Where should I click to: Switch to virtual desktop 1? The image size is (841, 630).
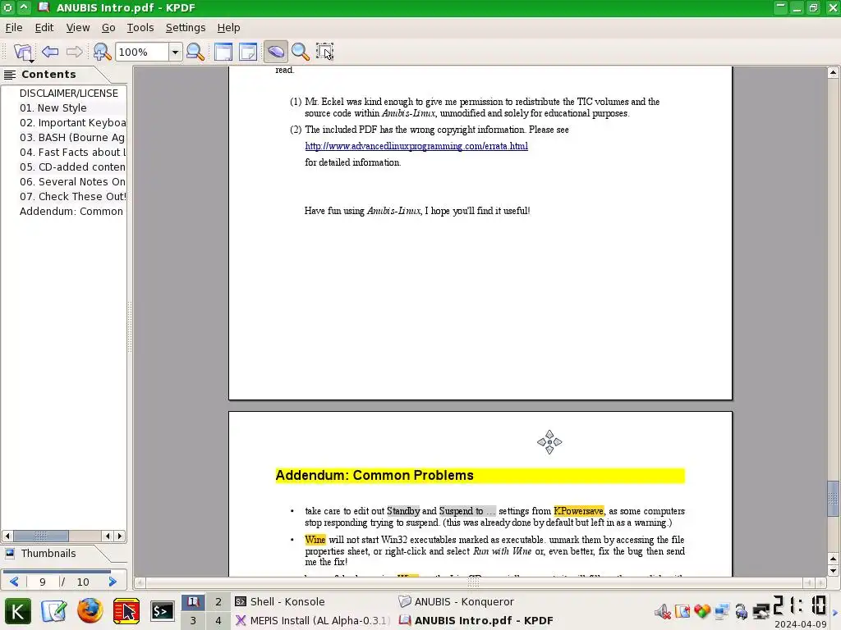click(193, 601)
